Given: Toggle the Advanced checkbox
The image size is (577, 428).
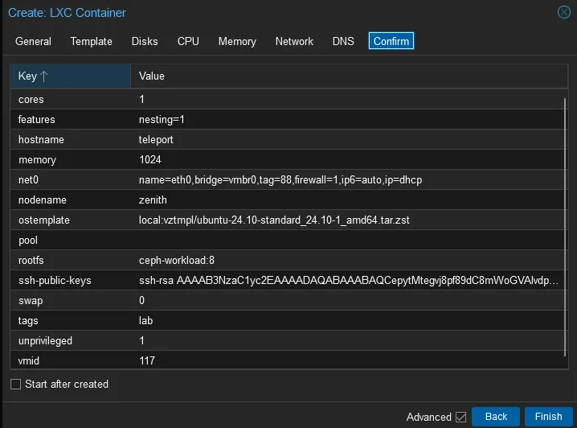Looking at the screenshot, I should (x=460, y=417).
